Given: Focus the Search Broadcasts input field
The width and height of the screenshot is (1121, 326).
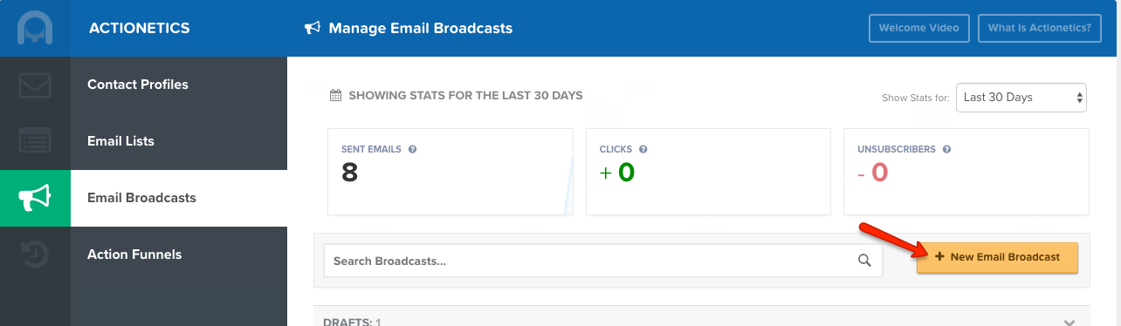Looking at the screenshot, I should 602,261.
